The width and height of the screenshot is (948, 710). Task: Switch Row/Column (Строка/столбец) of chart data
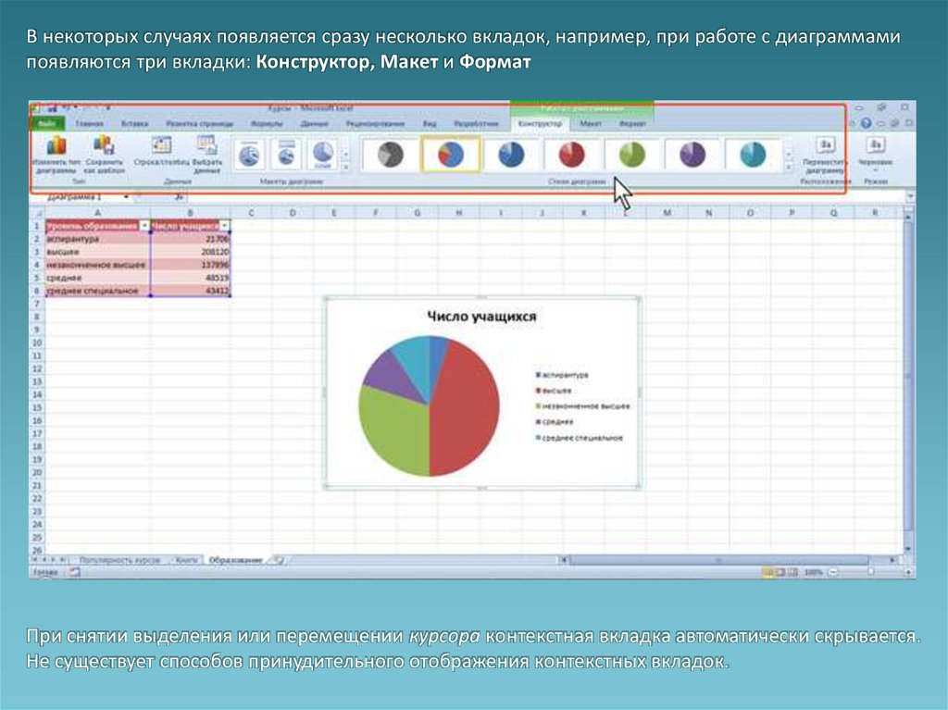coord(161,153)
